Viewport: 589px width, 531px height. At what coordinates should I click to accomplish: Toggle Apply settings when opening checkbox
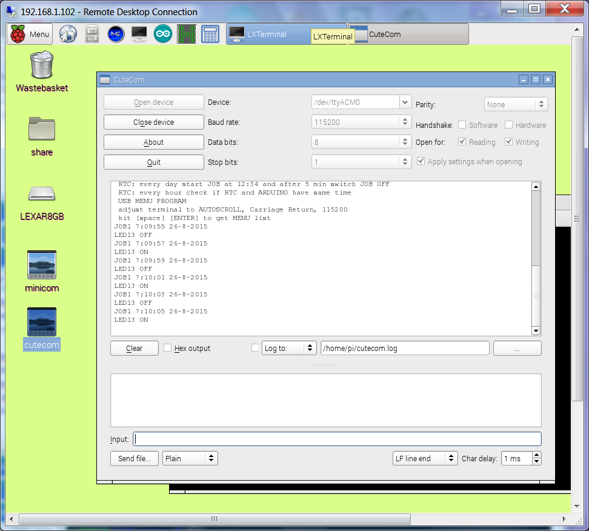(x=422, y=162)
